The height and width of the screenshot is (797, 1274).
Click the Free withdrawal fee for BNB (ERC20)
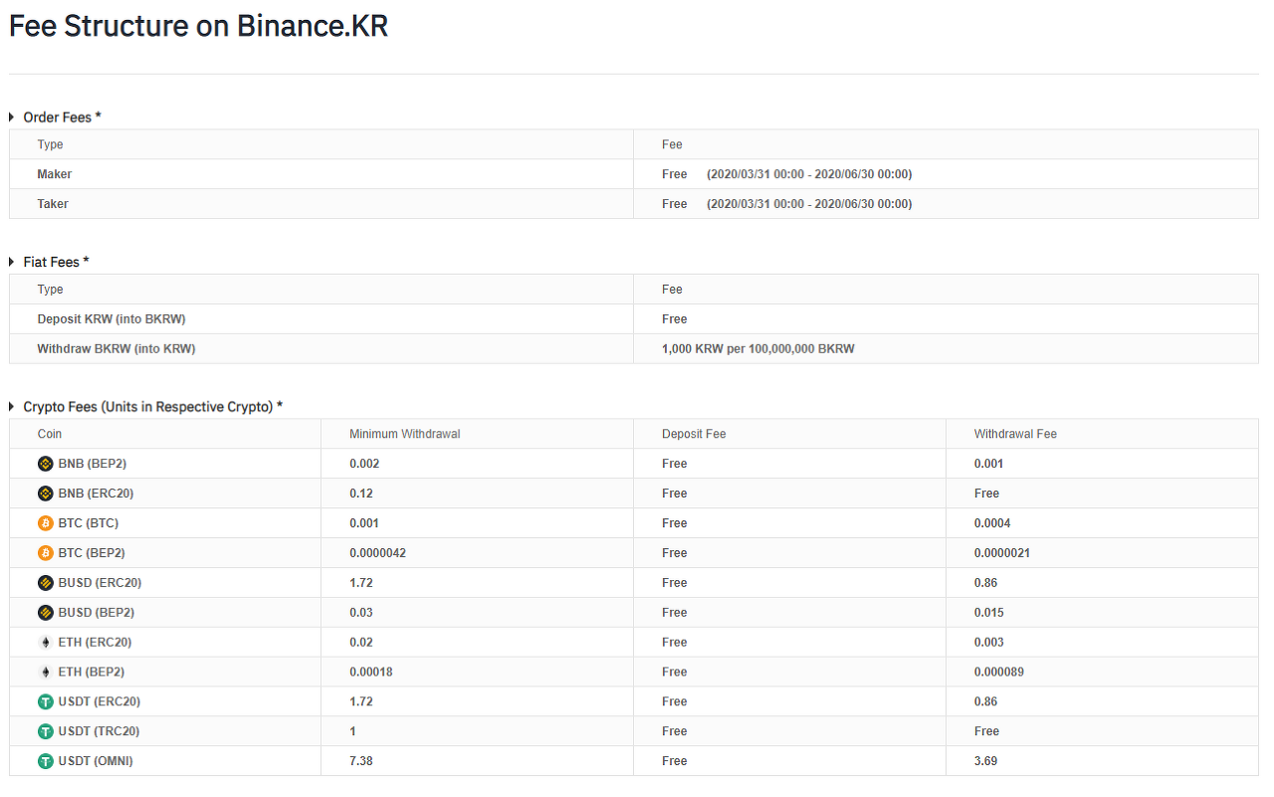coord(987,494)
